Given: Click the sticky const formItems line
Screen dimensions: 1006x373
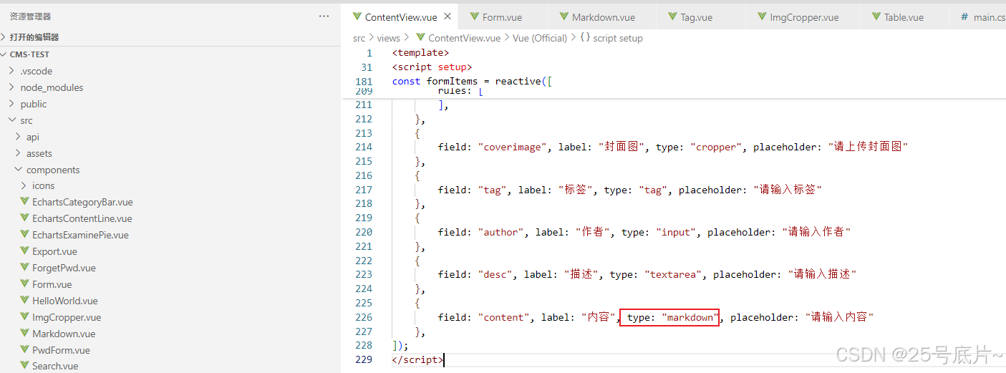Looking at the screenshot, I should pos(472,81).
